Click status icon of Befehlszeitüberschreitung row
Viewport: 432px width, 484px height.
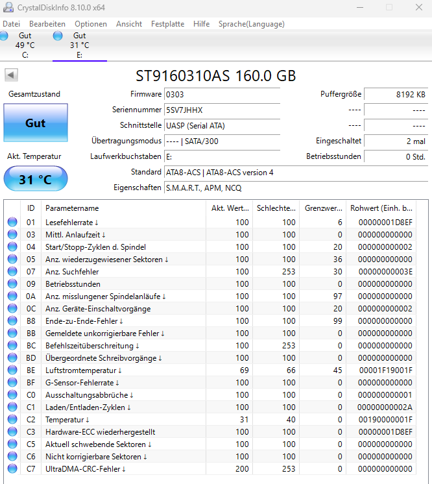click(12, 346)
